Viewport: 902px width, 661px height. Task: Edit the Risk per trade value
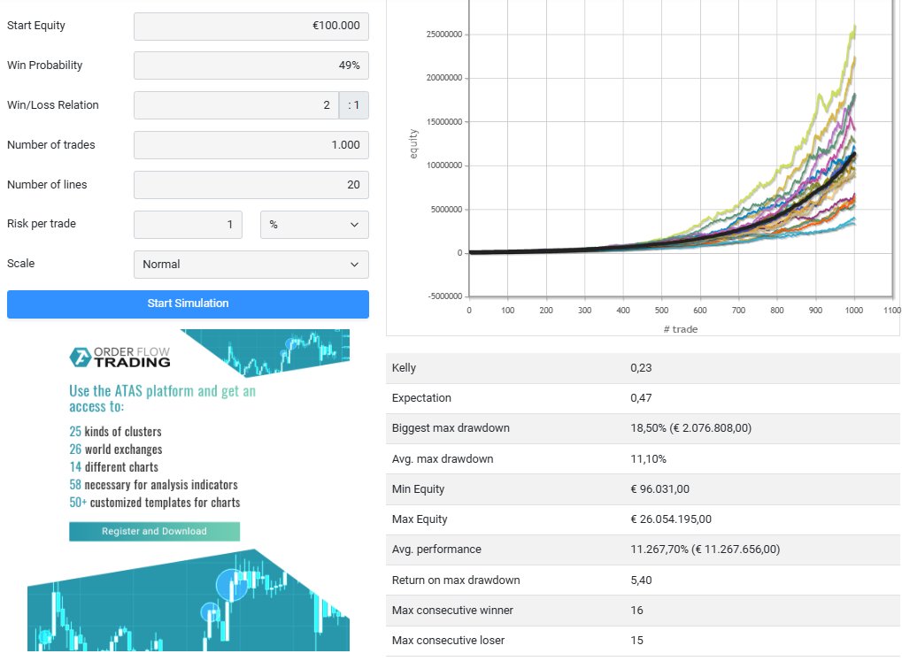(x=189, y=225)
